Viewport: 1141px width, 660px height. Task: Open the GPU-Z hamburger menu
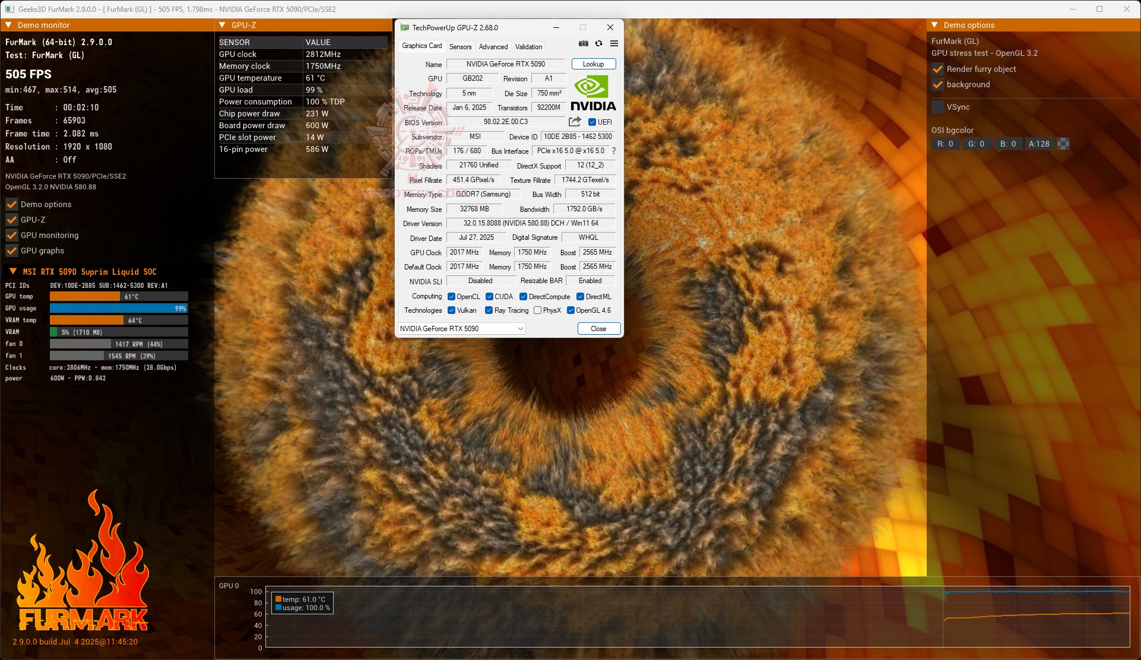point(614,43)
